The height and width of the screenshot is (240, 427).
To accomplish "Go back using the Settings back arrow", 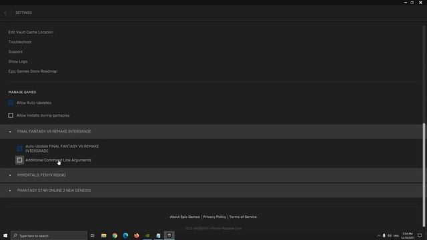I will [5, 13].
